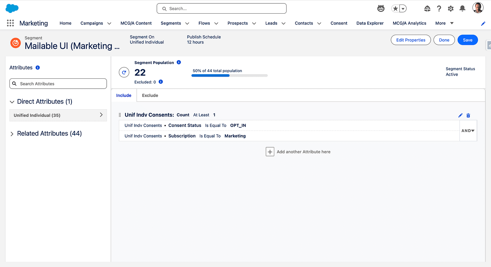Screen dimensions: 491x267
Task: Click the Search Attributes field
Action: [58, 84]
